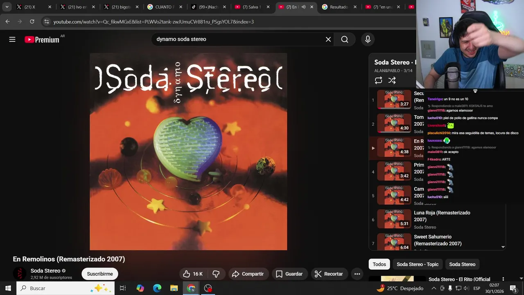The image size is (524, 295).
Task: Open playlist thumbnail with 3:27 duration
Action: click(394, 99)
